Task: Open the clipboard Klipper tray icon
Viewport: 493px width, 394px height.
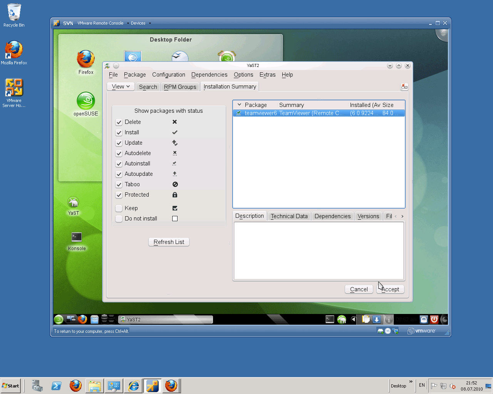Action: (x=366, y=319)
